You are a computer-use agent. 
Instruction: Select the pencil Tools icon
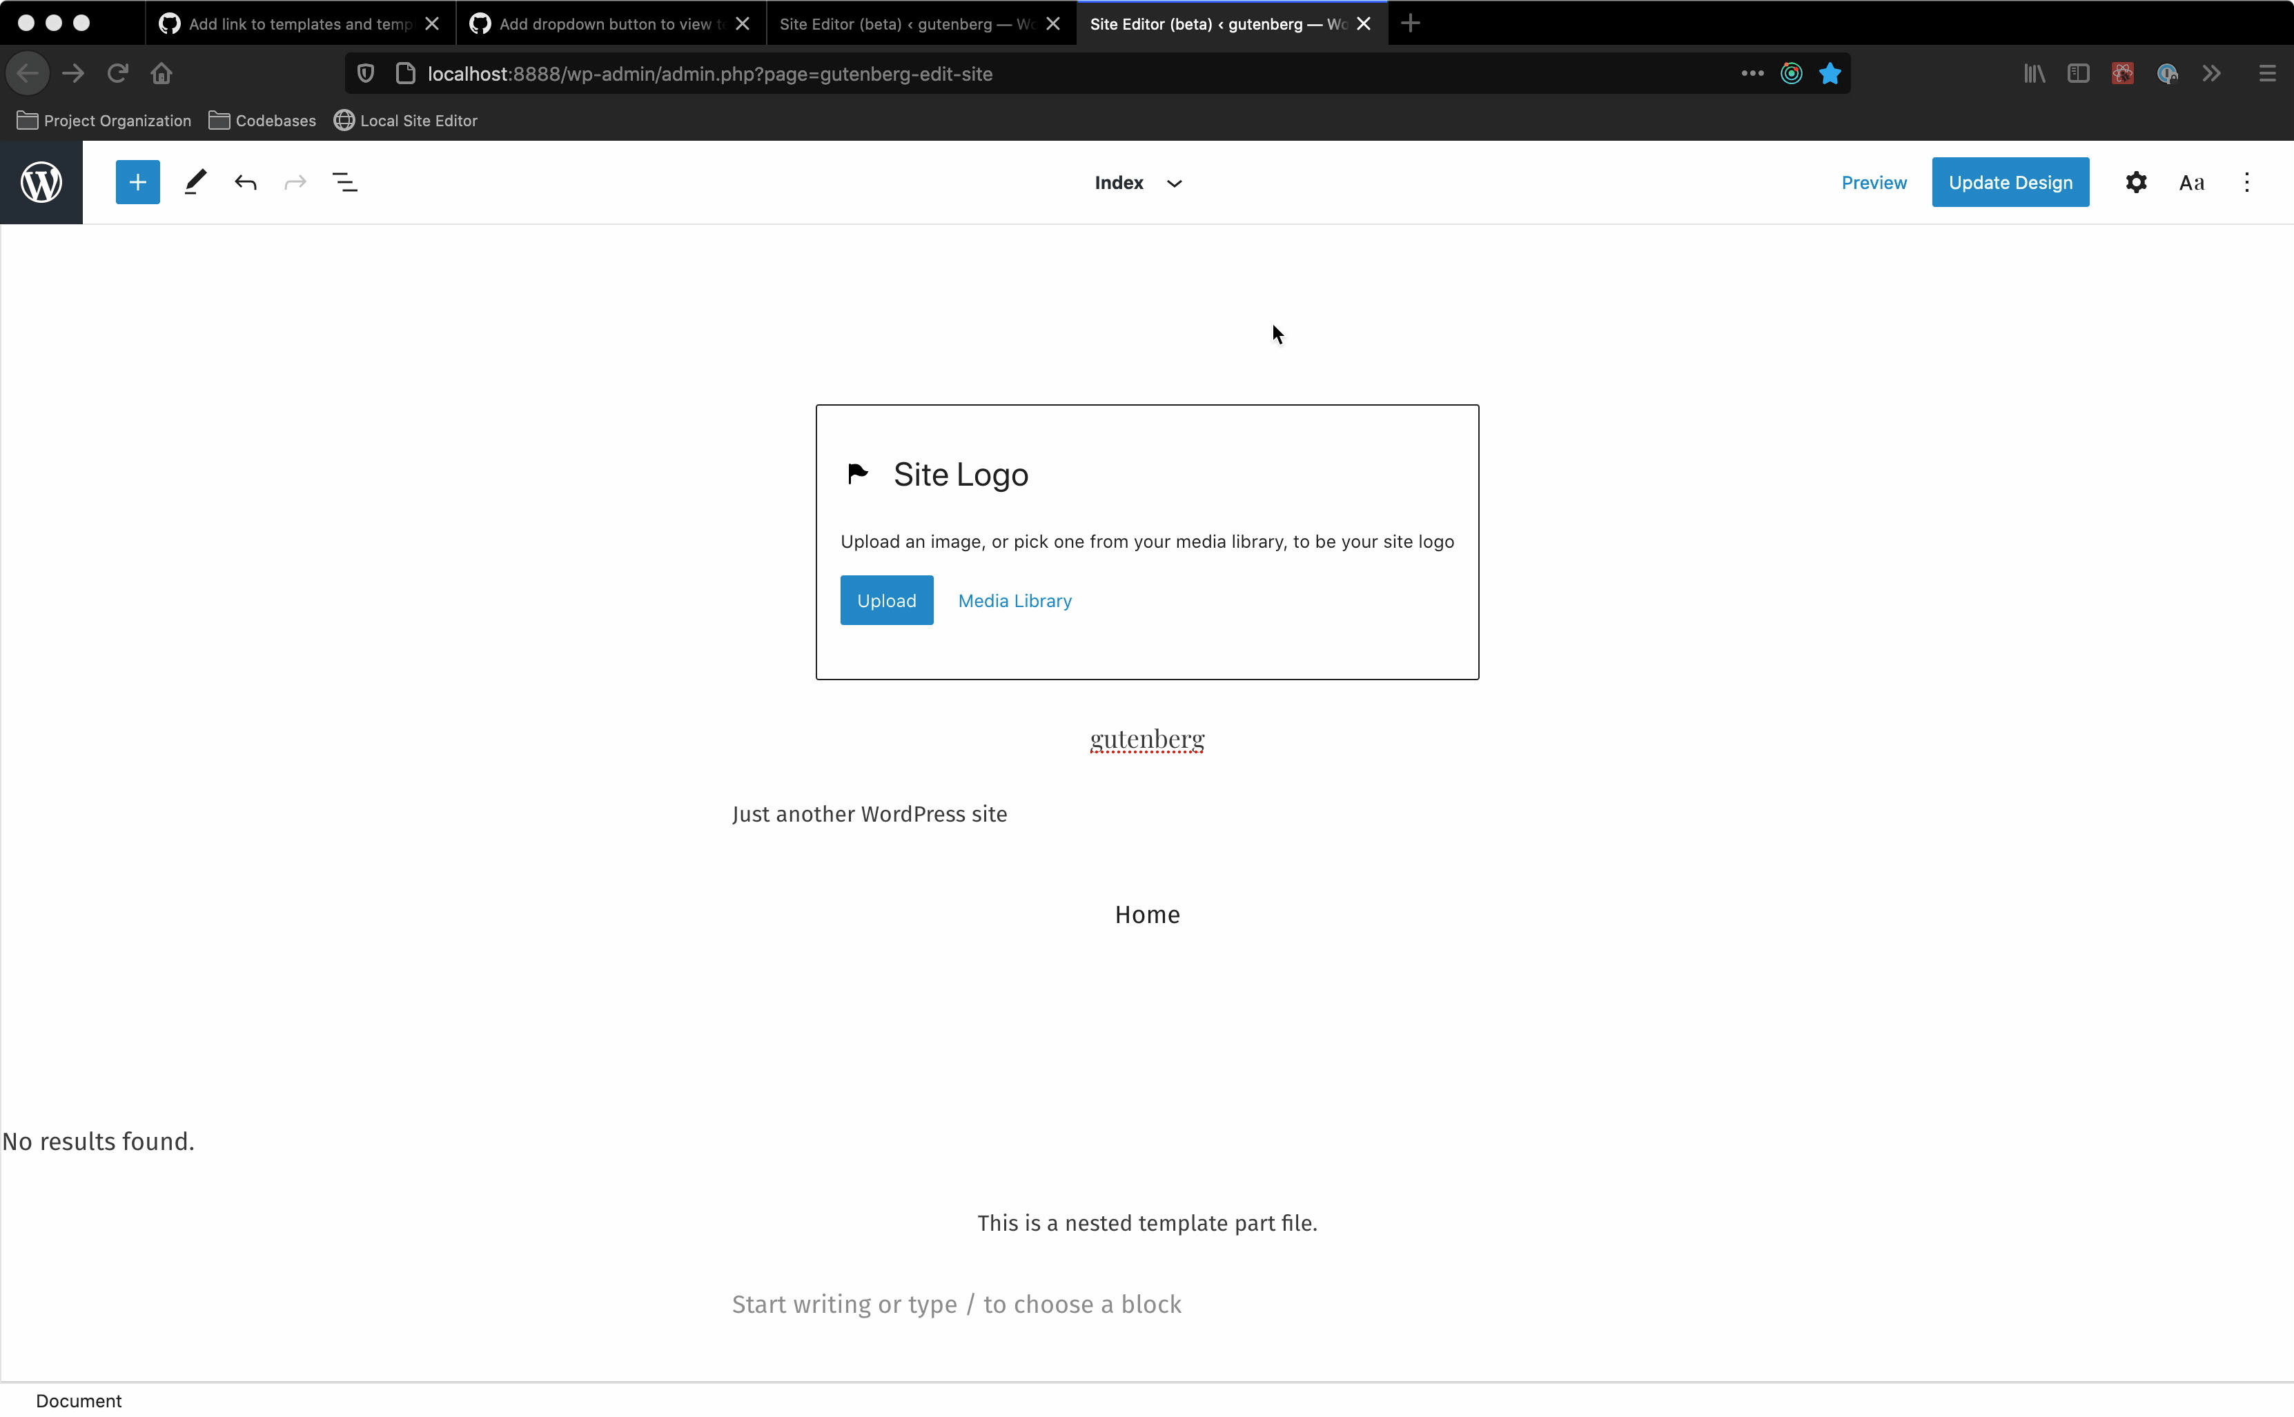coord(195,182)
